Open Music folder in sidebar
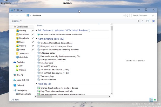The image size is (161, 107). tap(22, 42)
